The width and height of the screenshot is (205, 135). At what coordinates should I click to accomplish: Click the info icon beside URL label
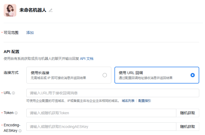tap(13, 93)
